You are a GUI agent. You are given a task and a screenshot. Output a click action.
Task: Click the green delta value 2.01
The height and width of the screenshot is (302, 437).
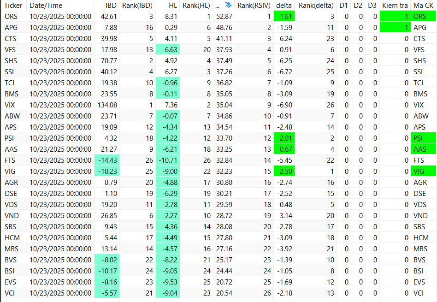coord(284,138)
